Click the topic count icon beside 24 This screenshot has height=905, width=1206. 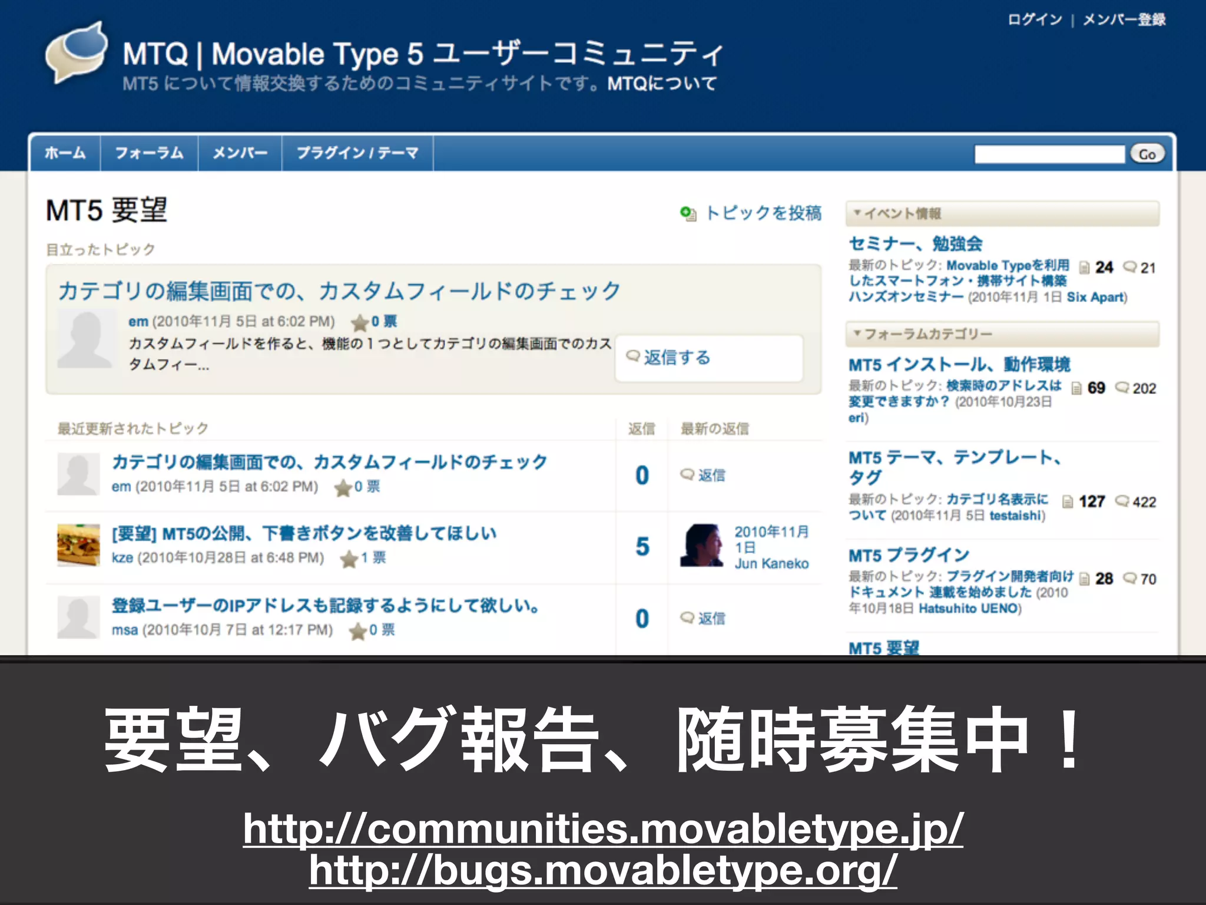coord(1084,268)
